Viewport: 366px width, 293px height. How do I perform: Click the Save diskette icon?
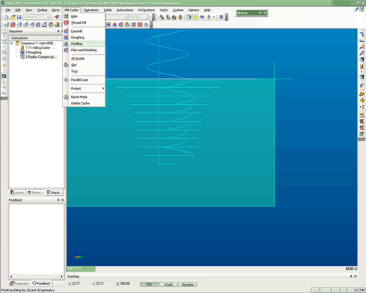[19, 17]
